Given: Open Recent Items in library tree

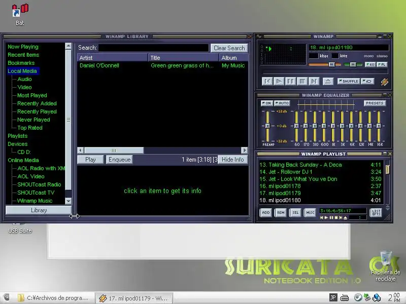Looking at the screenshot, I should [x=23, y=55].
